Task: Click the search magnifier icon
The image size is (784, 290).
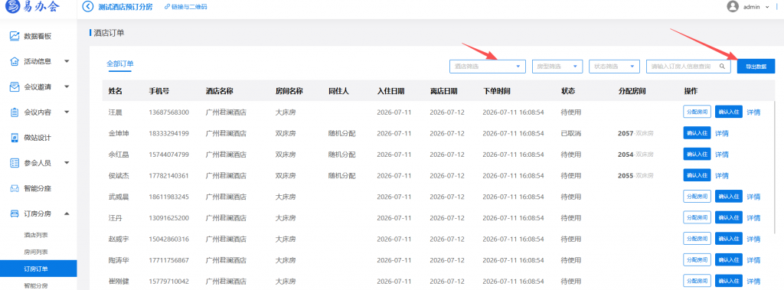Action: pyautogui.click(x=722, y=66)
